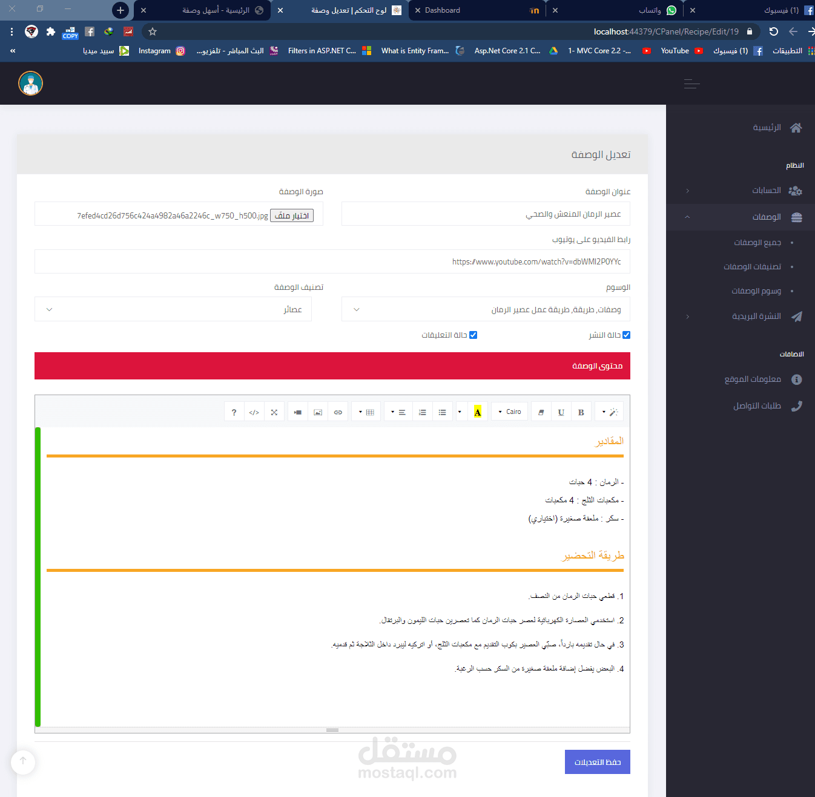
Task: Toggle the comments status checkbox
Action: pos(473,335)
